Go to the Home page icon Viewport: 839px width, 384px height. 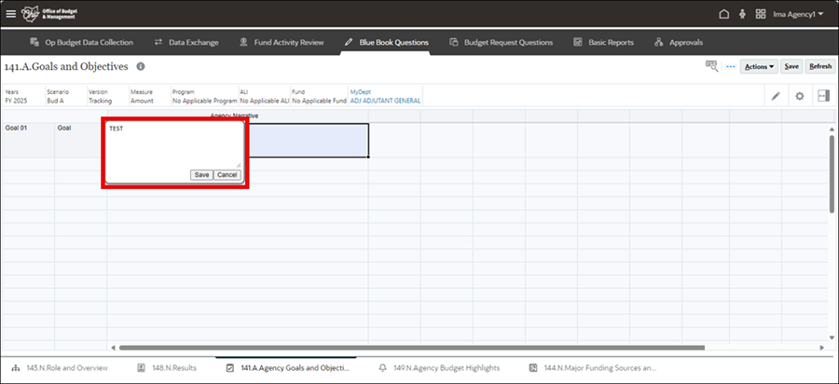pos(723,14)
